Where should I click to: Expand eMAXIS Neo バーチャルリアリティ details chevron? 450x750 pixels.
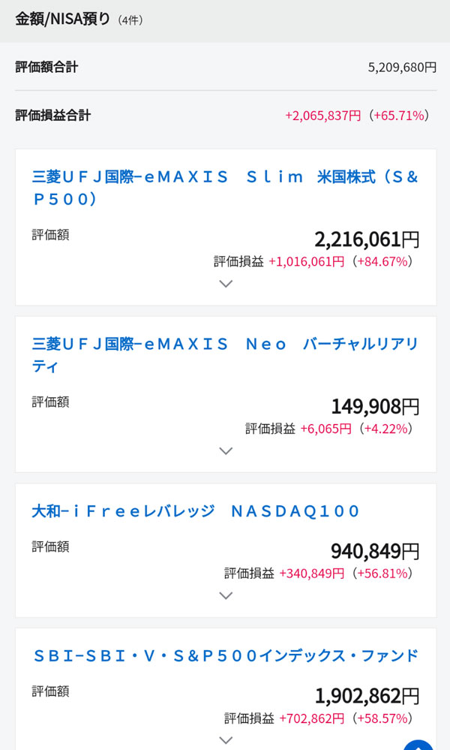pos(226,451)
